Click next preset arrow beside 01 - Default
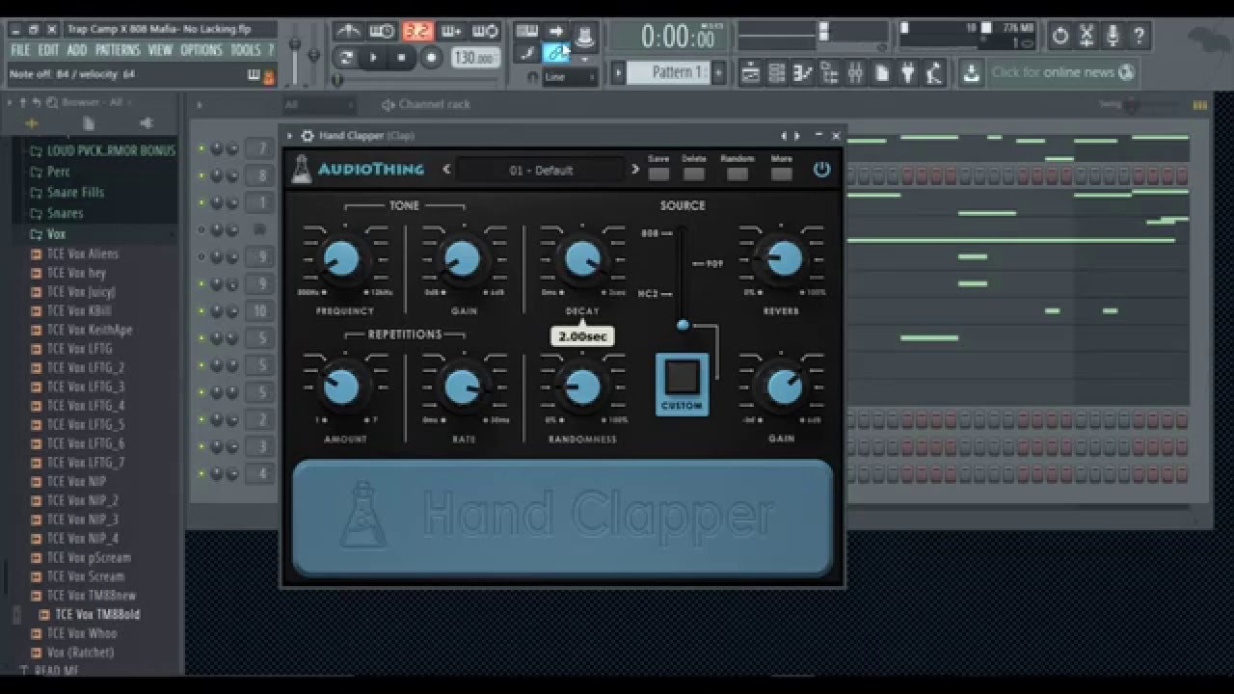Image resolution: width=1234 pixels, height=694 pixels. [x=634, y=170]
